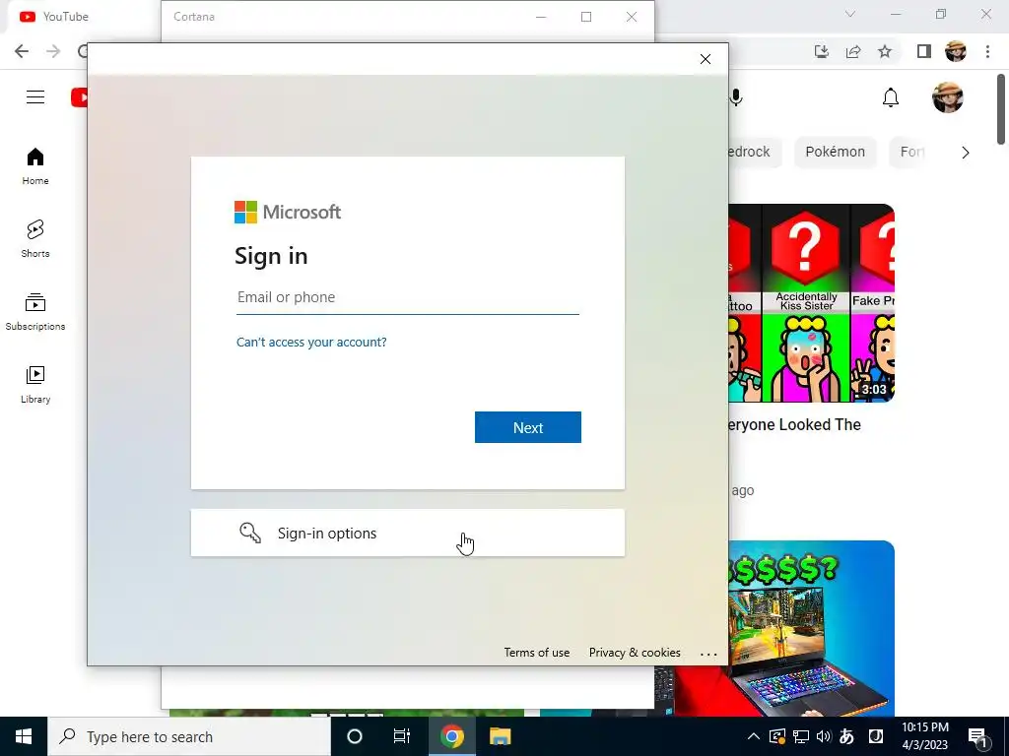Minimize the Cortana window
This screenshot has width=1009, height=756.
(x=541, y=17)
